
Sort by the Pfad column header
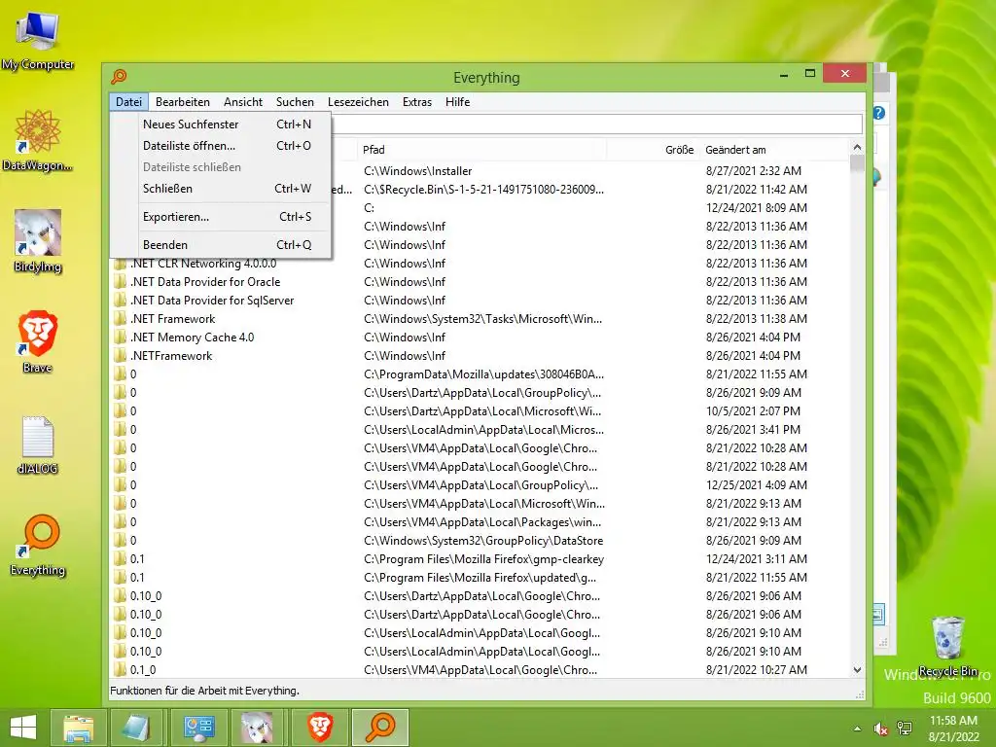[x=481, y=150]
